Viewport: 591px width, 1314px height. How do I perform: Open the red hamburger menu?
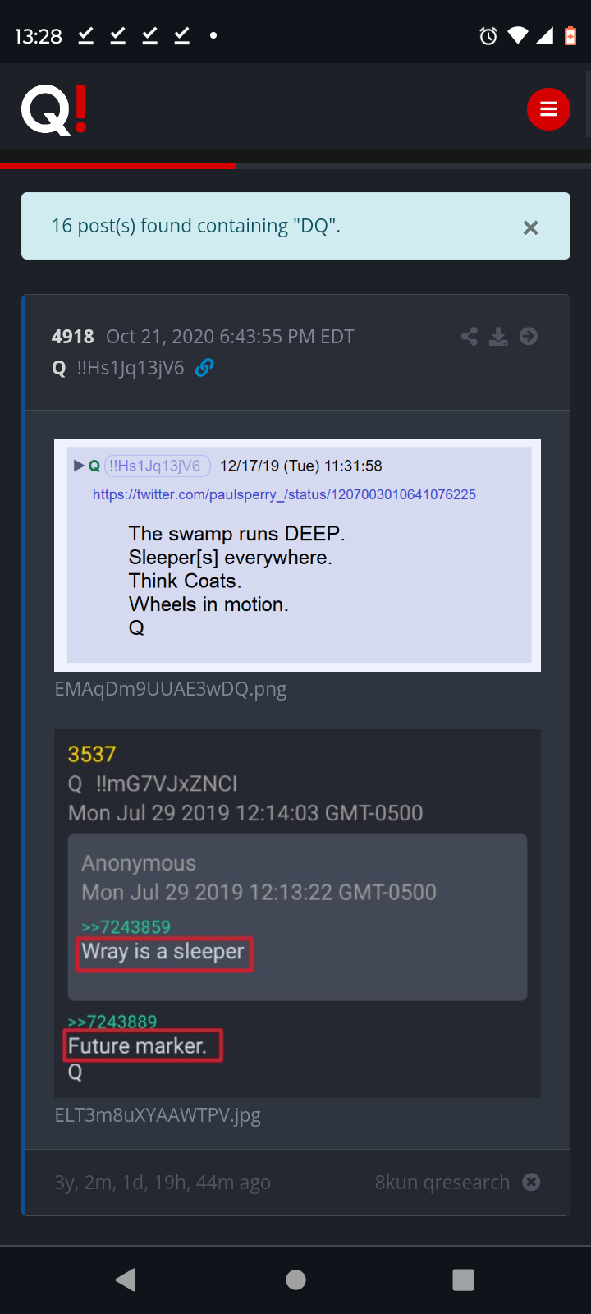(548, 109)
